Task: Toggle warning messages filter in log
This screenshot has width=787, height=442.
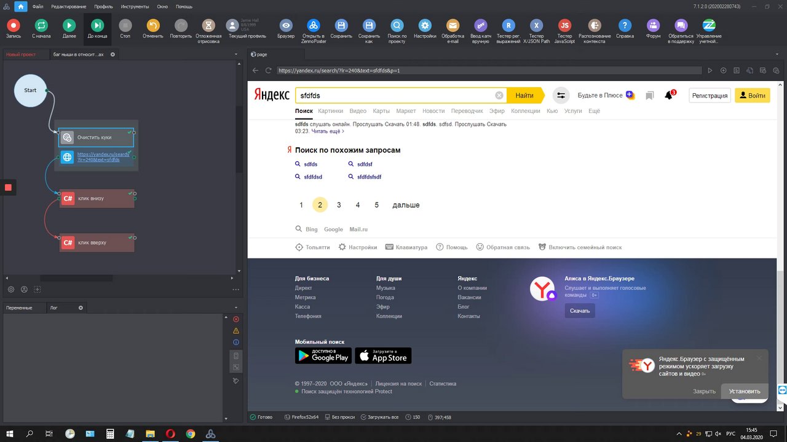Action: [236, 331]
